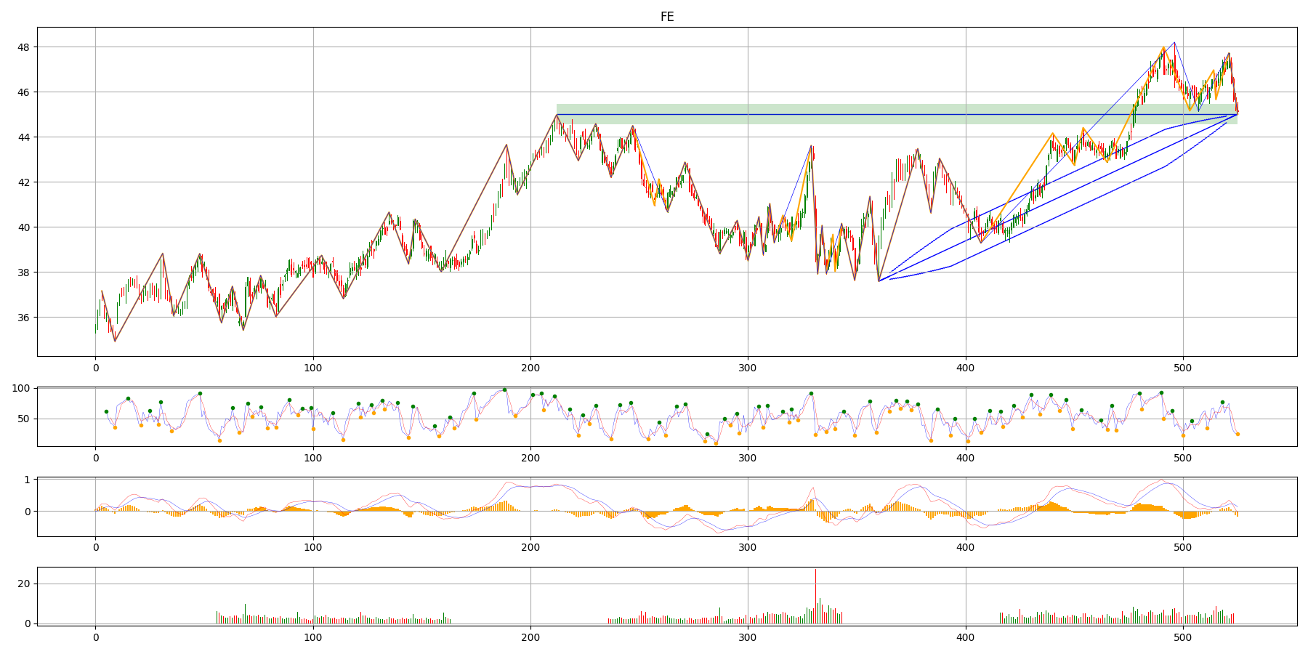Click the 20 label on the volume panel axis
This screenshot has width=1308, height=654.
[23, 584]
